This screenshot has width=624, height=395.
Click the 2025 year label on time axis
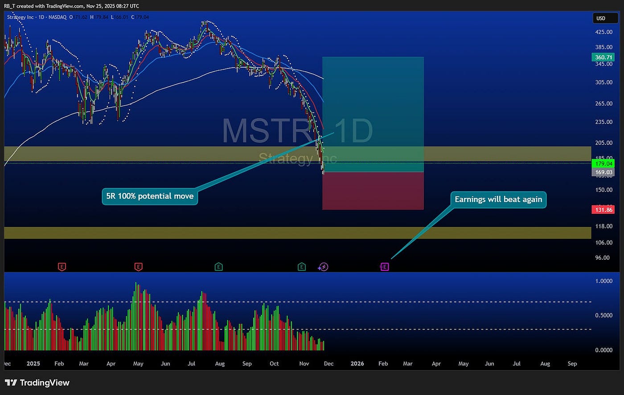click(x=33, y=363)
